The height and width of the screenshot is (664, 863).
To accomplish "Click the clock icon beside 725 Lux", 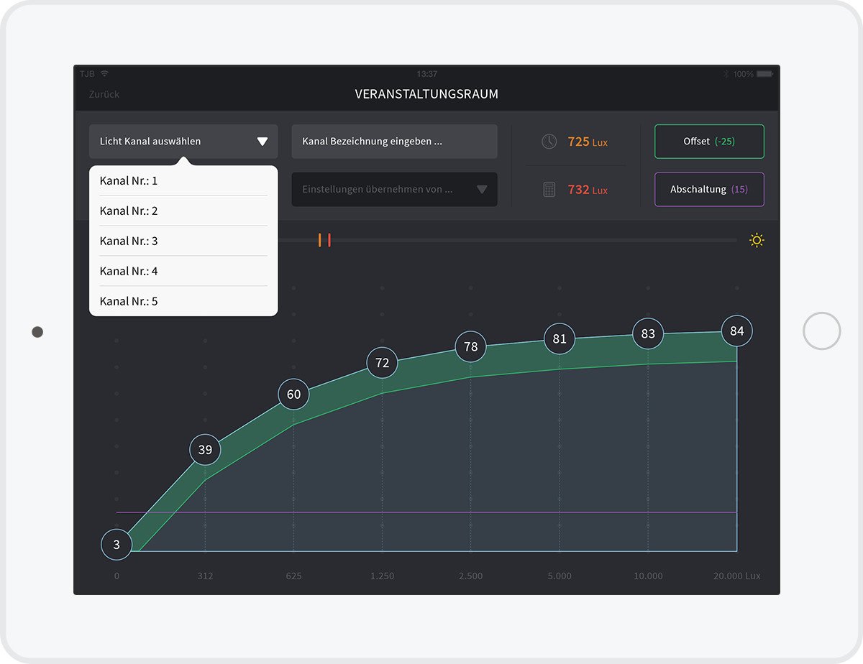I will click(549, 142).
